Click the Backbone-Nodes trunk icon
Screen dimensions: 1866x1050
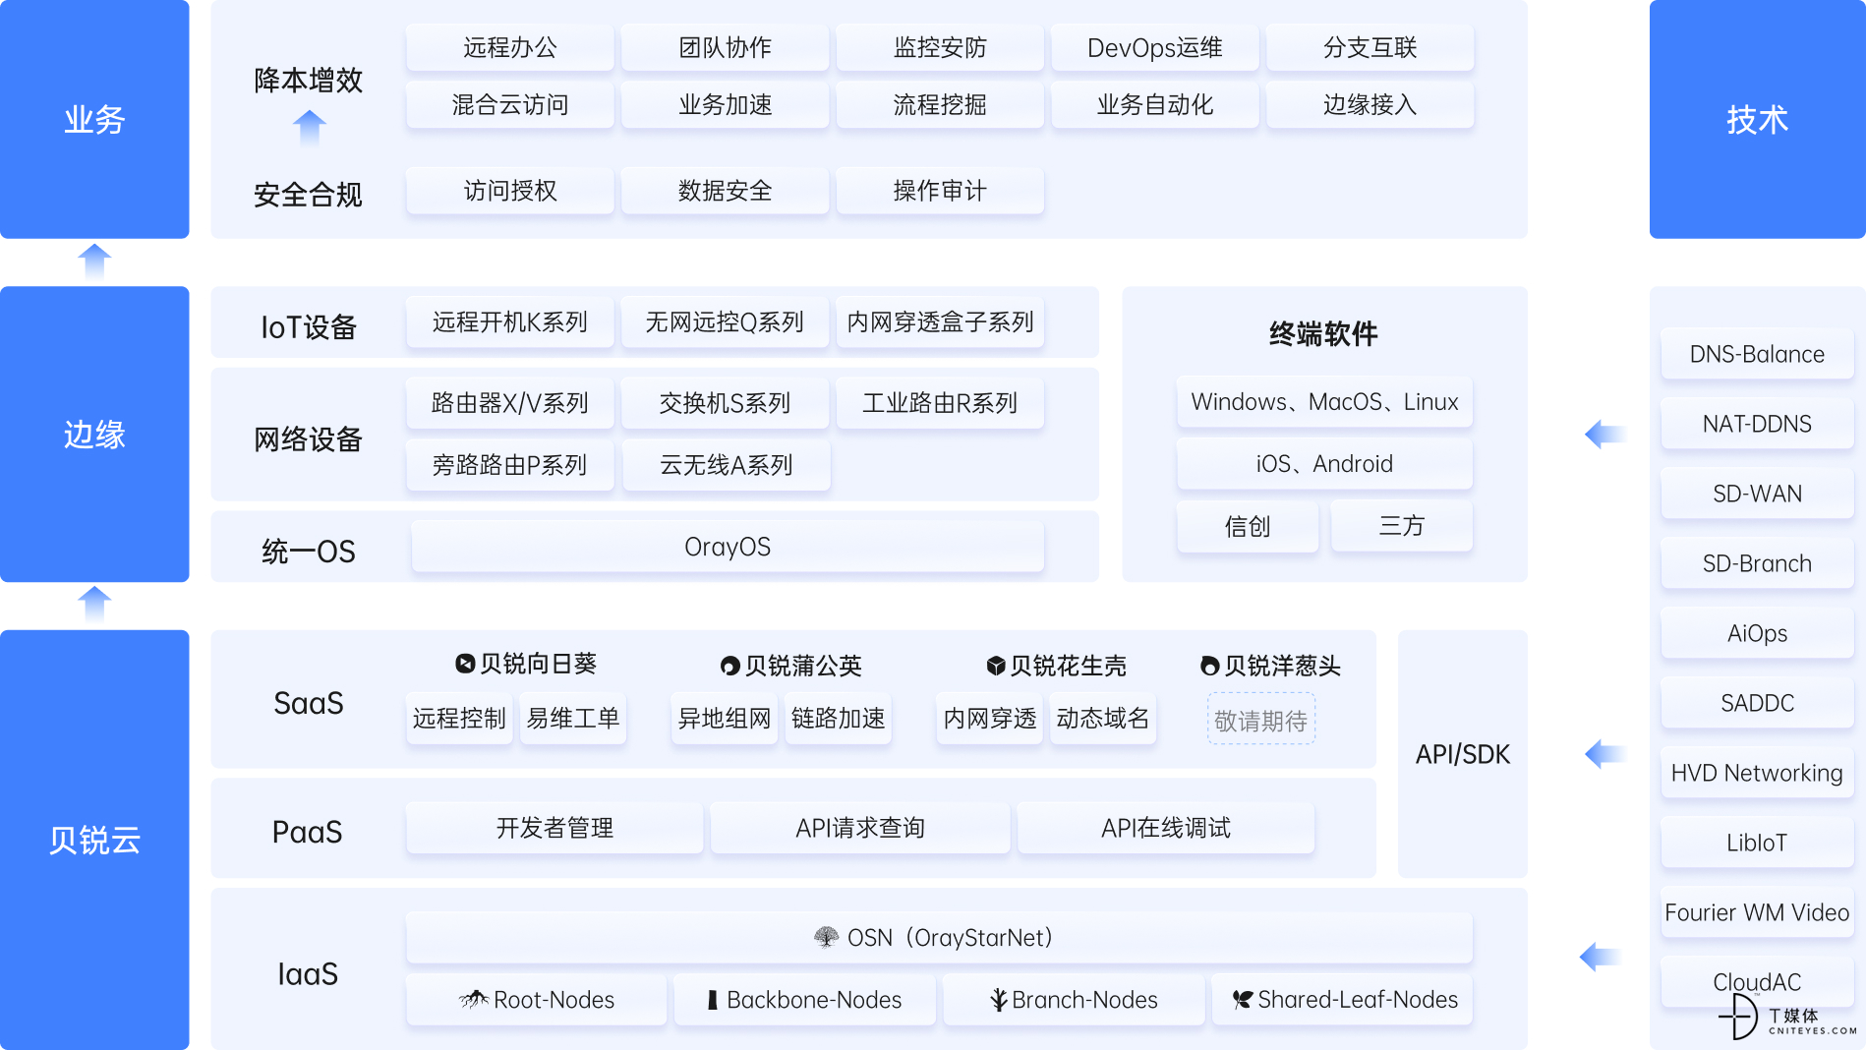pos(713,1000)
